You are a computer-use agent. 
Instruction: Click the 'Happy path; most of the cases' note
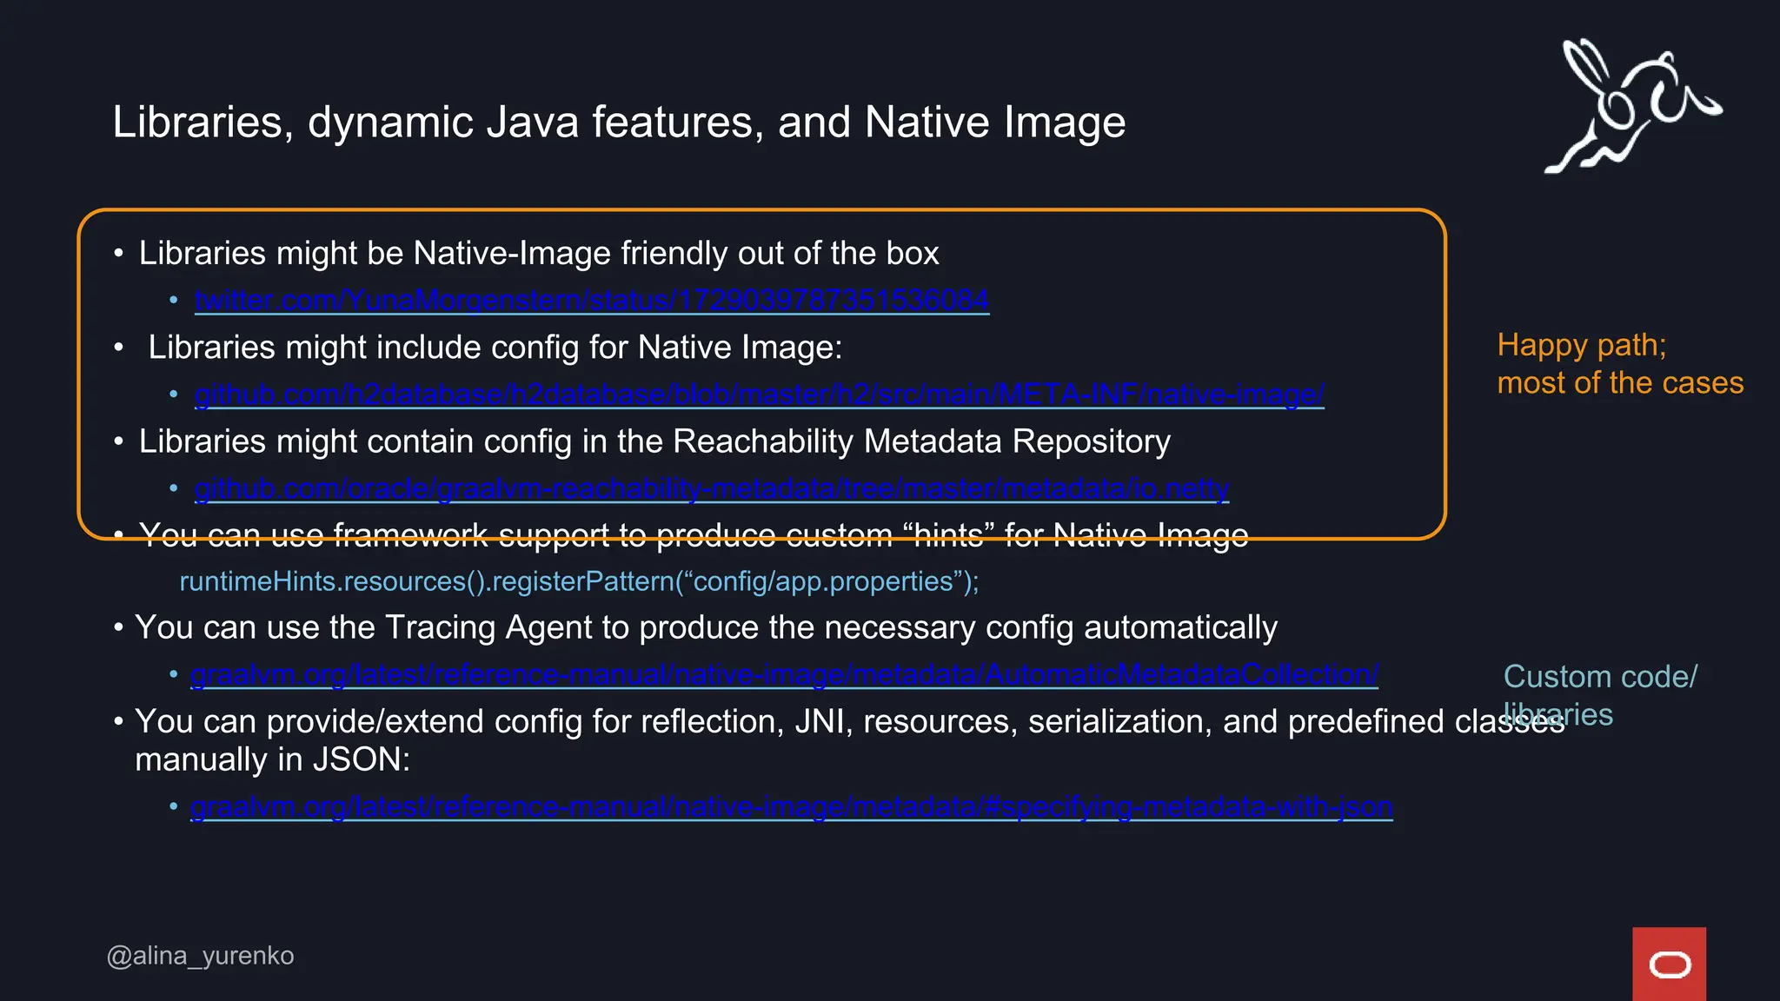(x=1620, y=364)
